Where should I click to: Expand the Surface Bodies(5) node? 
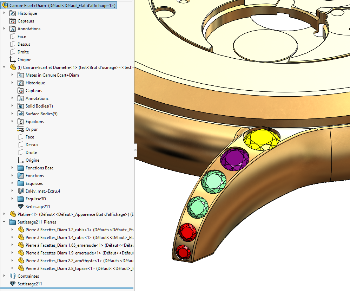[12, 114]
